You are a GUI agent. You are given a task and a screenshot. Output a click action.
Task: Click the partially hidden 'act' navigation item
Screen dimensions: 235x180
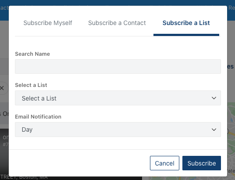4,7
